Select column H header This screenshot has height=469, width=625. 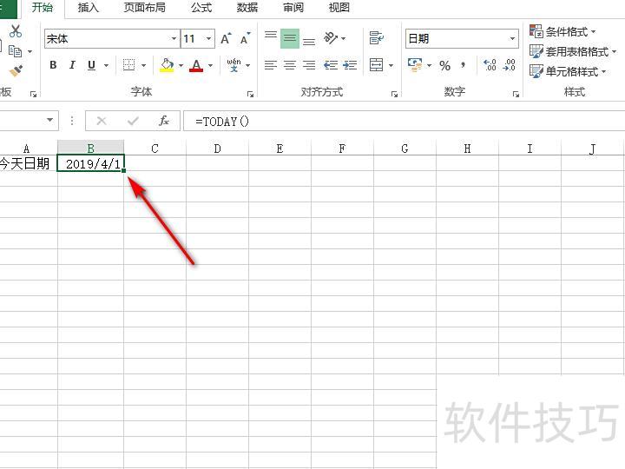click(x=467, y=149)
